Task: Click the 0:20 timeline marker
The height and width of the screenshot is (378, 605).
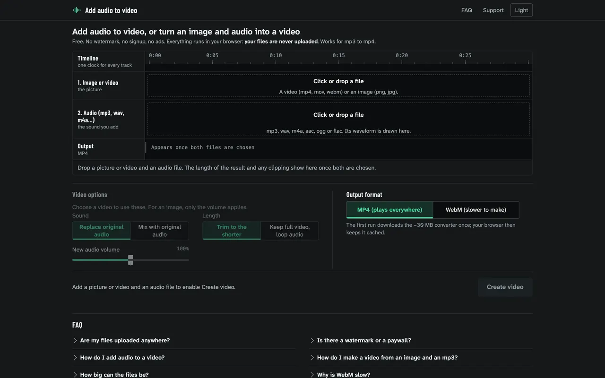Action: tap(402, 55)
